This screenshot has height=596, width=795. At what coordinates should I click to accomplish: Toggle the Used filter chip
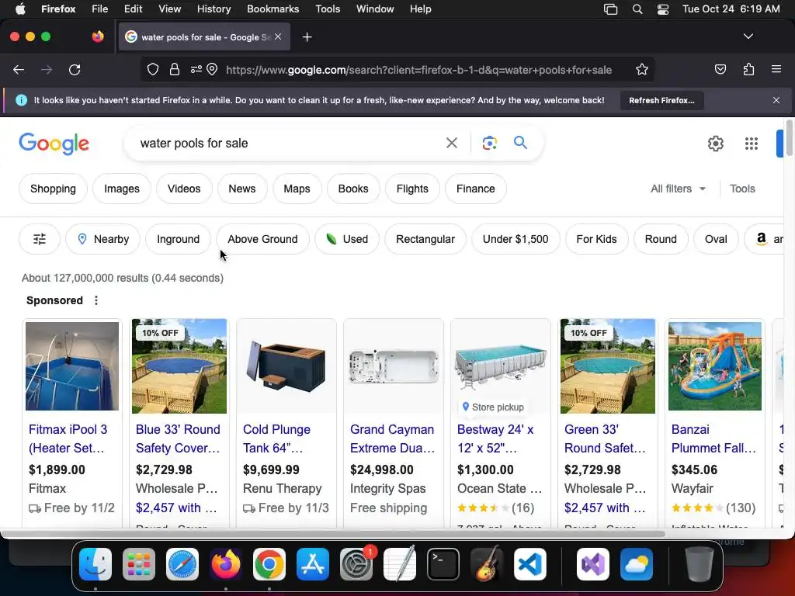[347, 239]
